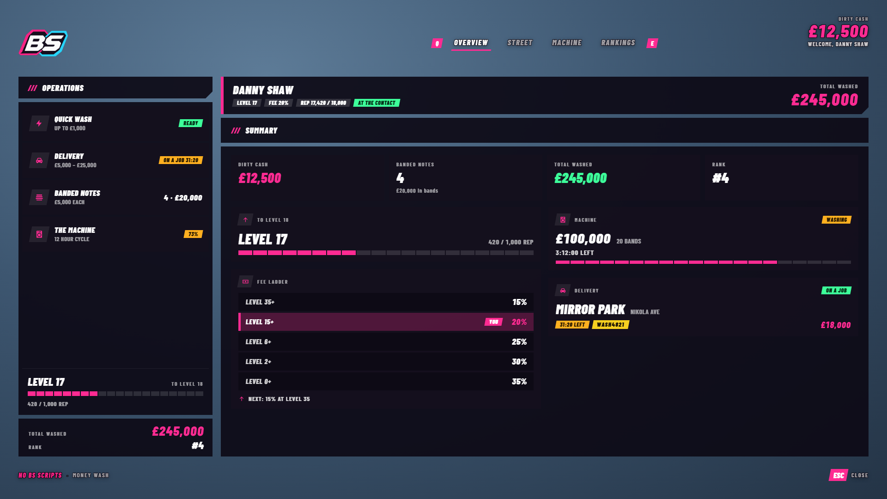Viewport: 887px width, 499px height.
Task: Select the Banded Notes stack icon
Action: [39, 197]
